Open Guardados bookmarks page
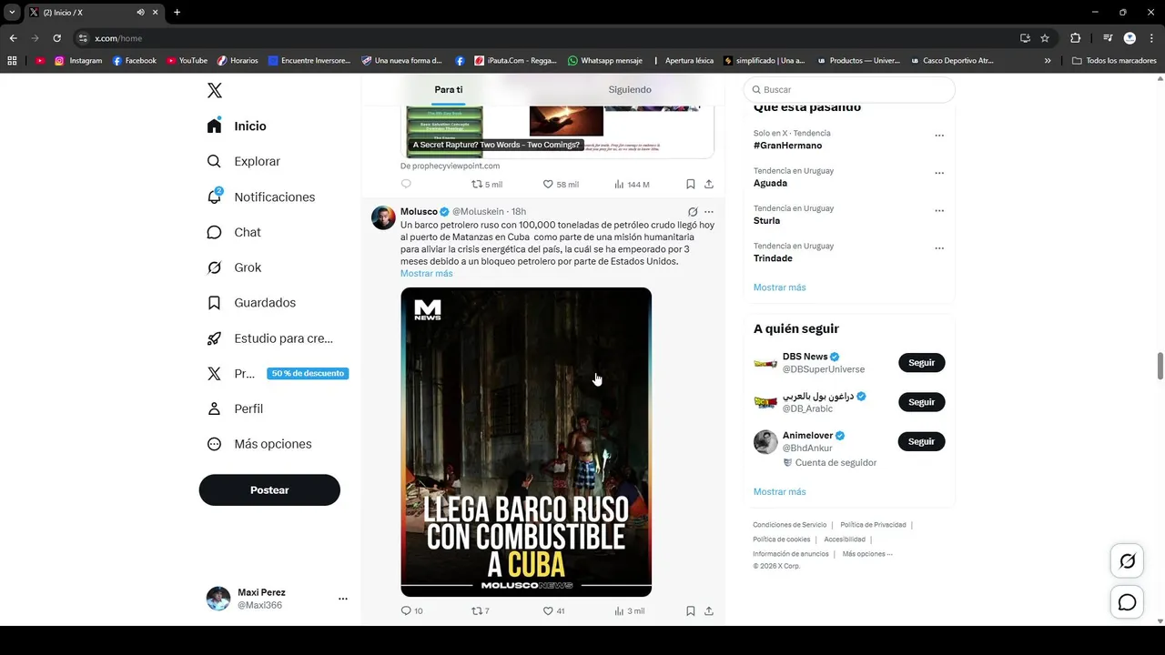This screenshot has width=1165, height=655. tap(251, 302)
